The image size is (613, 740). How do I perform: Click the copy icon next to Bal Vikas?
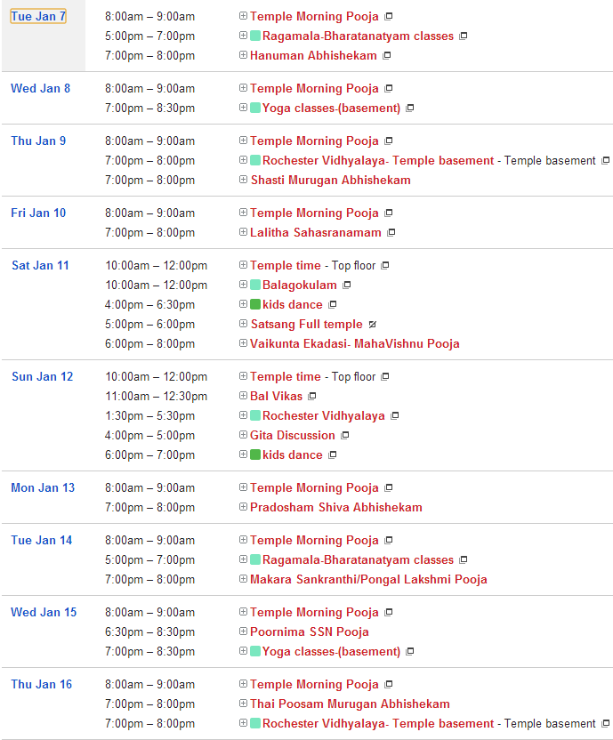click(x=312, y=397)
